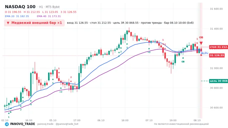
Task: Open the PANOVQ_TRADE channel name
Action: [22, 124]
